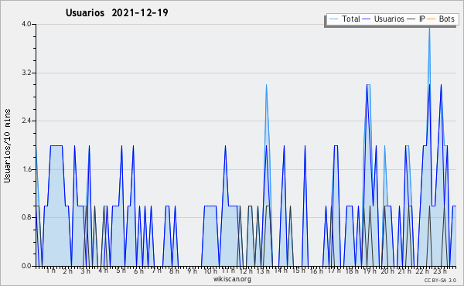
Task: Click the 13 h x-axis label
Action: tap(263, 271)
